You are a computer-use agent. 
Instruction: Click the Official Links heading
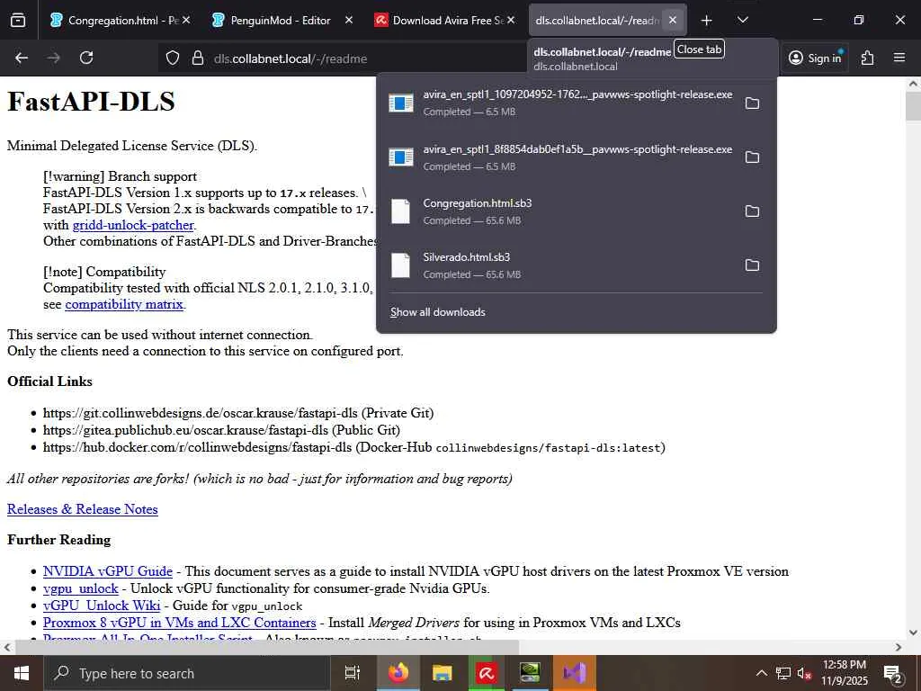click(50, 381)
